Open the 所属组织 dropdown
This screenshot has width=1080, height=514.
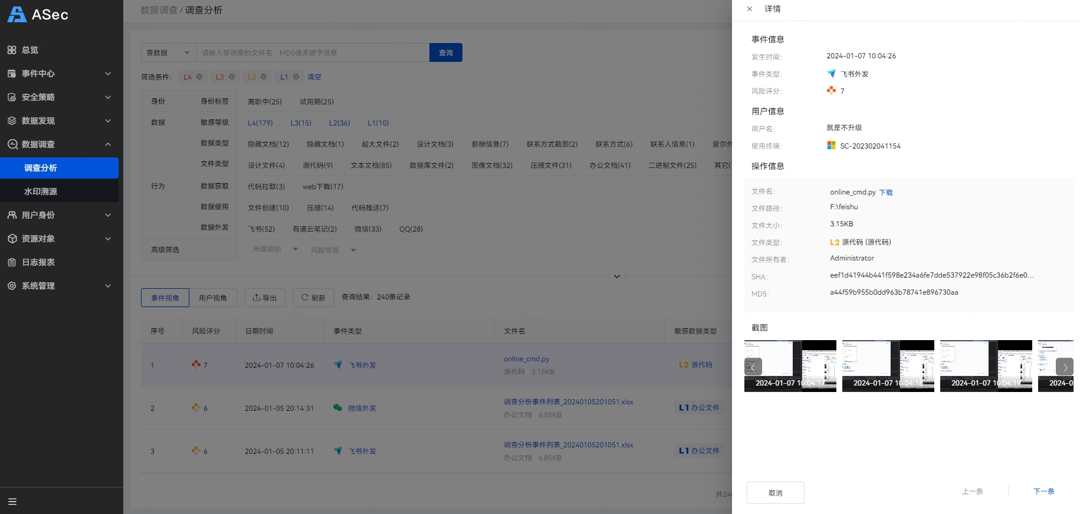coord(276,249)
